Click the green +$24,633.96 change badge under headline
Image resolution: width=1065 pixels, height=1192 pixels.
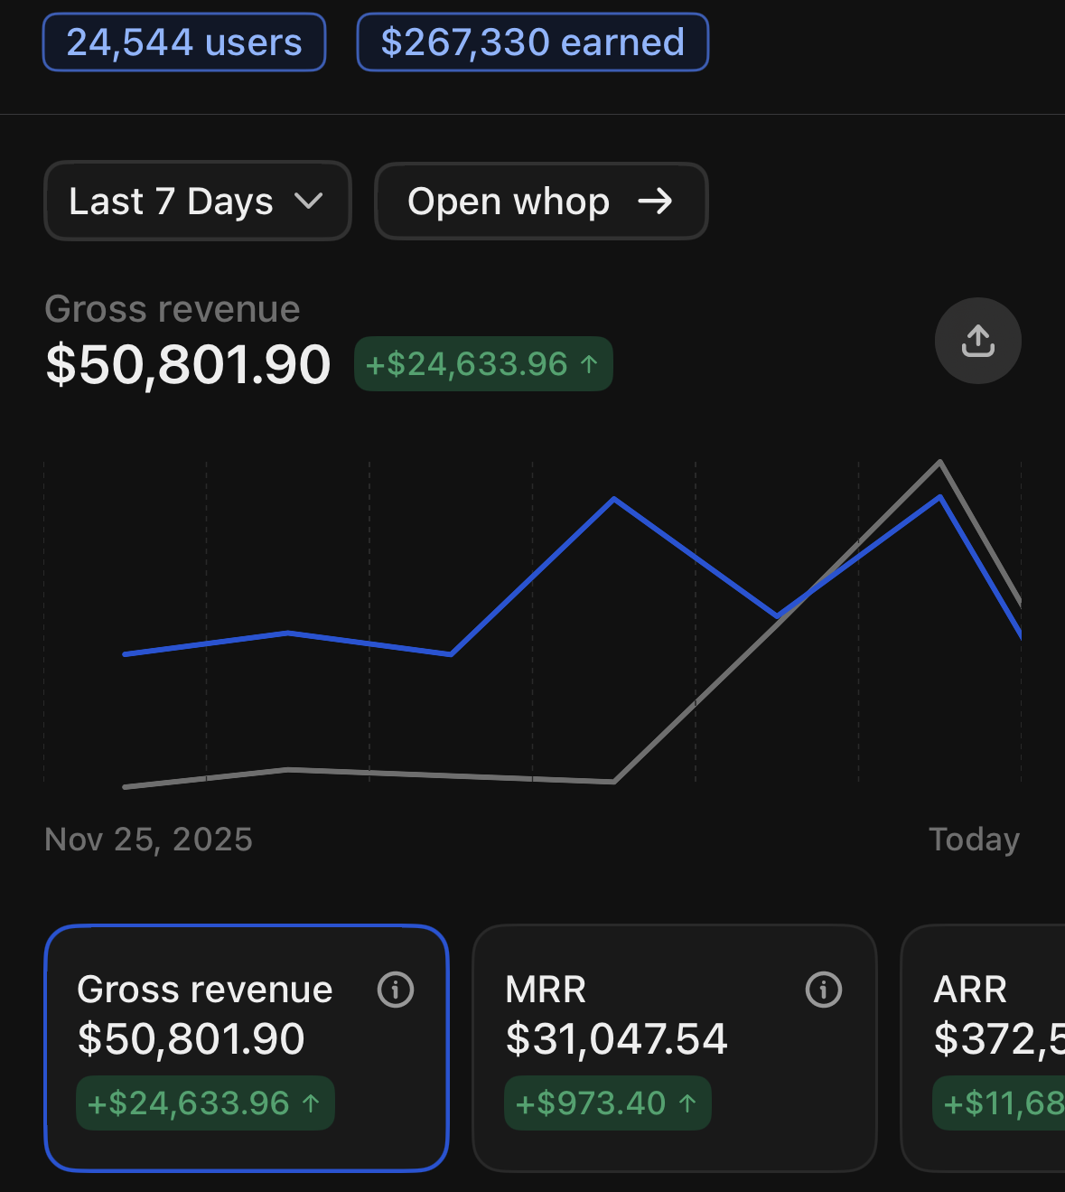pyautogui.click(x=483, y=364)
